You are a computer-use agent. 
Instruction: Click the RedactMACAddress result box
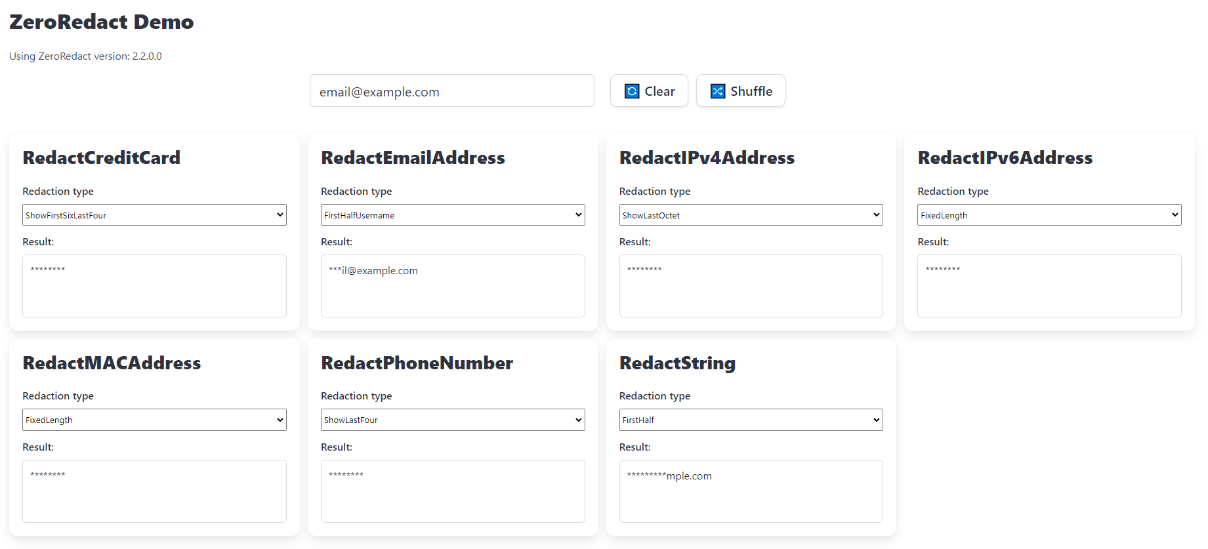(154, 491)
